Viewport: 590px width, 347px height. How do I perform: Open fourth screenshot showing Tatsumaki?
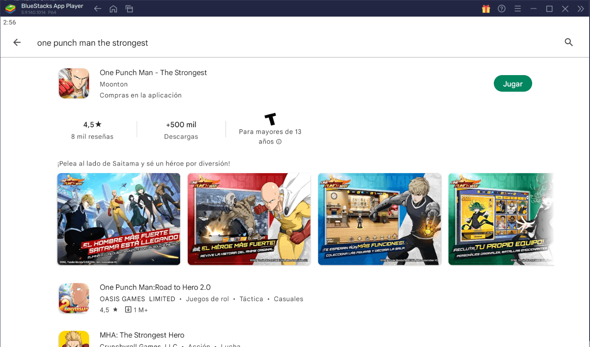coord(501,219)
